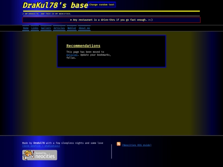223x167 pixels.
Task: Click the Recommendations heading
Action: (x=83, y=46)
